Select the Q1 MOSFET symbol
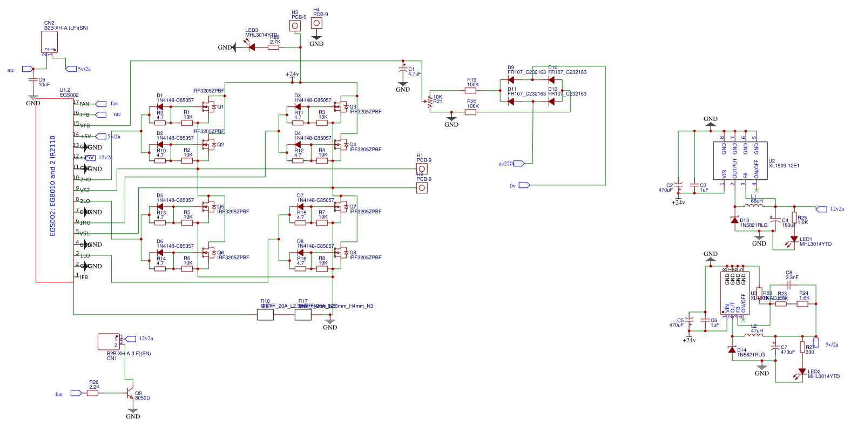 (x=207, y=107)
